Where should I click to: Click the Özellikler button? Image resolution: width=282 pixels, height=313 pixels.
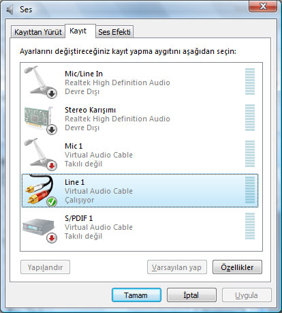237,267
